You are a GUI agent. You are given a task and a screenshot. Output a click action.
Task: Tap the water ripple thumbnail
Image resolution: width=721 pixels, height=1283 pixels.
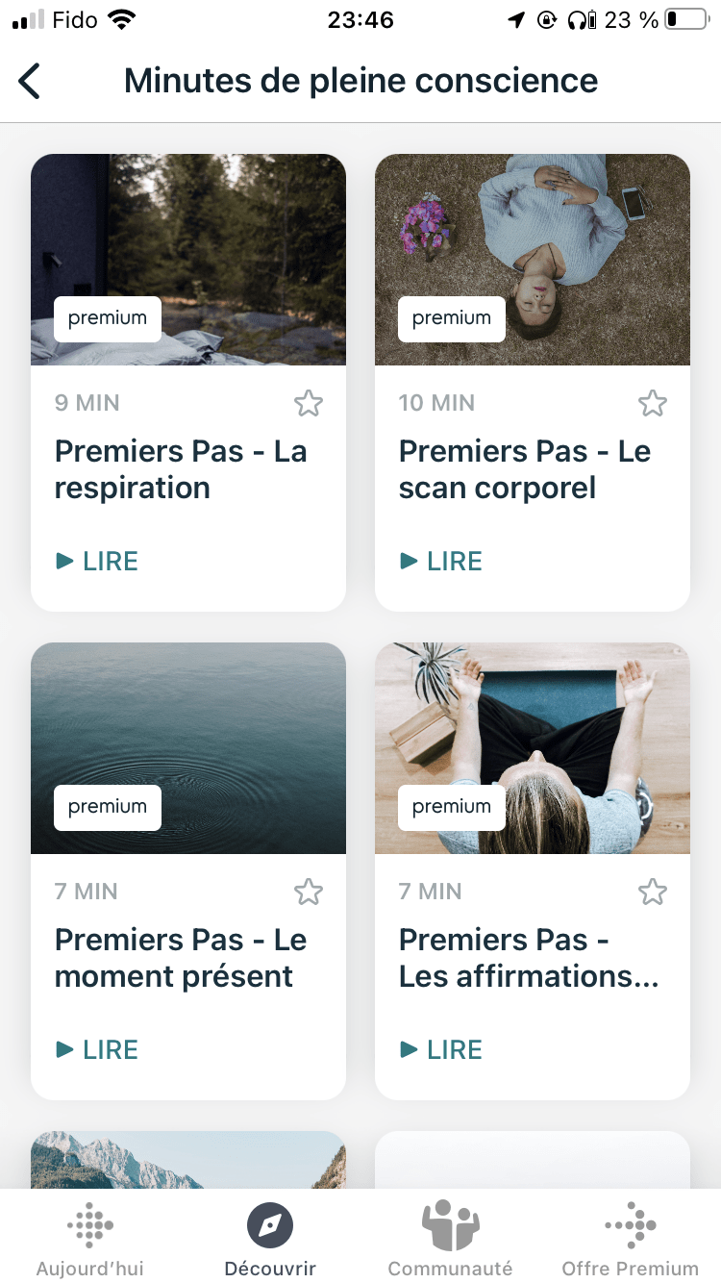click(188, 731)
